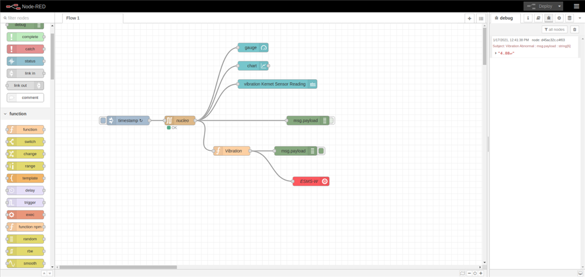Open the list of flows button
This screenshot has width=585, height=277.
pyautogui.click(x=481, y=18)
